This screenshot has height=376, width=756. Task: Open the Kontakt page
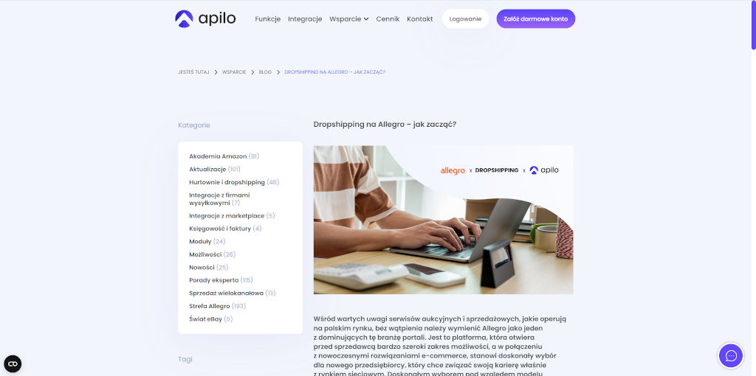coord(419,19)
